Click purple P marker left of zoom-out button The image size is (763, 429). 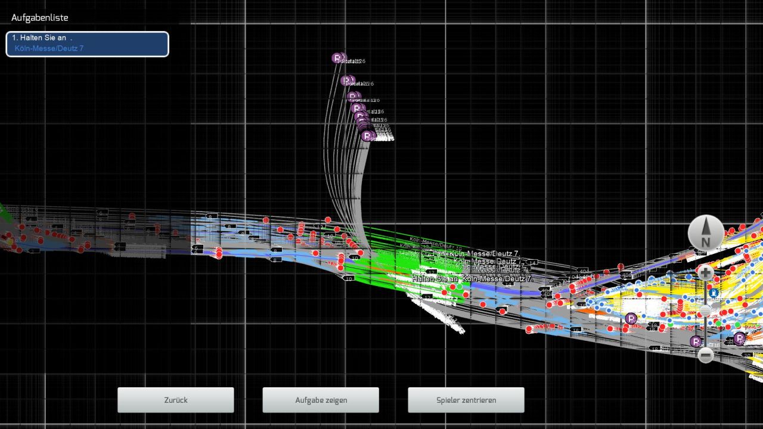pos(695,341)
